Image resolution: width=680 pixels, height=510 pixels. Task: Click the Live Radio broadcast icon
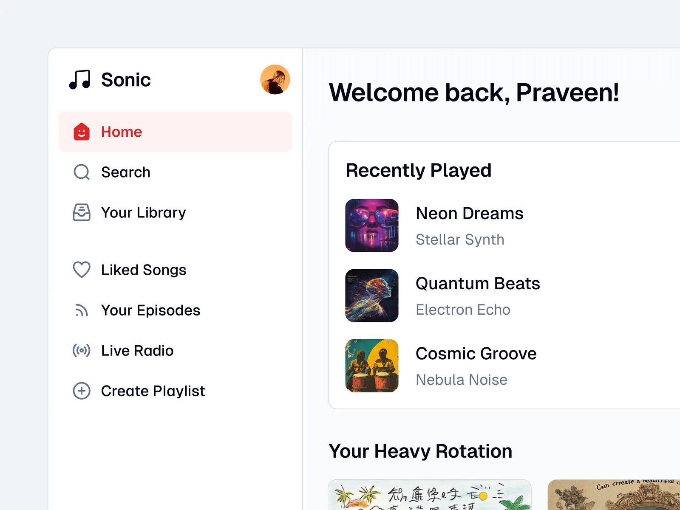[x=82, y=351]
